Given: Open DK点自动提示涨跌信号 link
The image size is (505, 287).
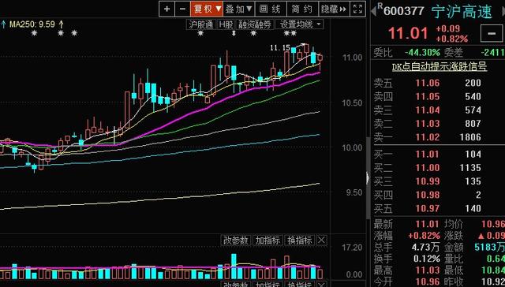Looking at the screenshot, I should coord(440,66).
